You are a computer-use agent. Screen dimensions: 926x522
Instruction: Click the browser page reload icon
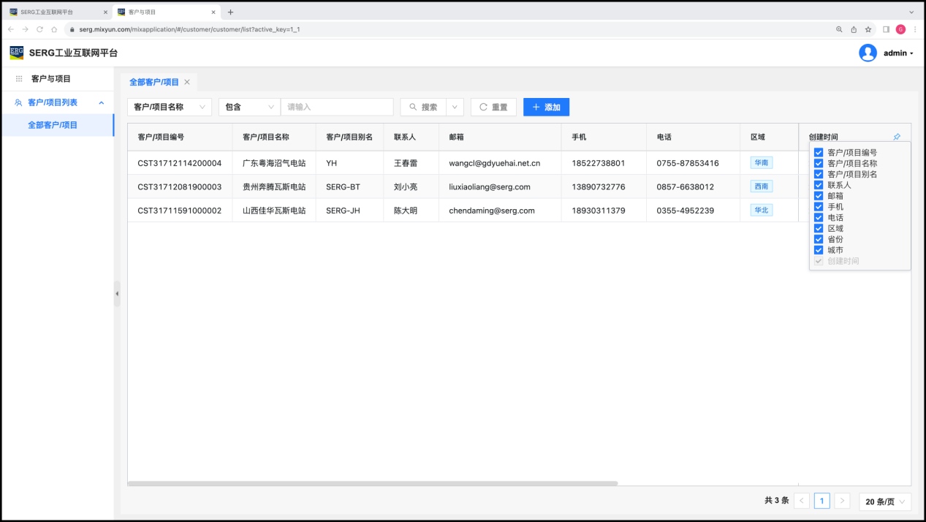pyautogui.click(x=39, y=29)
